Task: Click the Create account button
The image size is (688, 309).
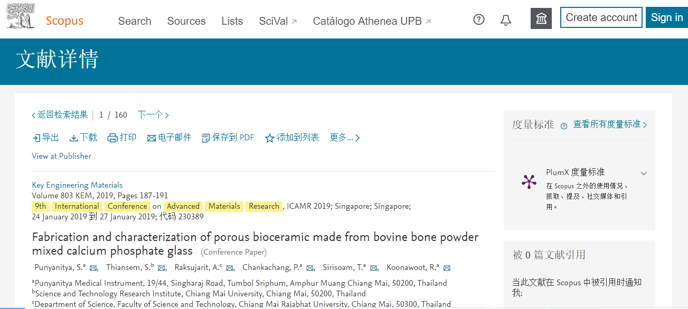Action: pos(601,17)
